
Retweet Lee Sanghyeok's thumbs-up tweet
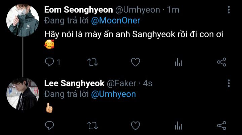coord(92,126)
